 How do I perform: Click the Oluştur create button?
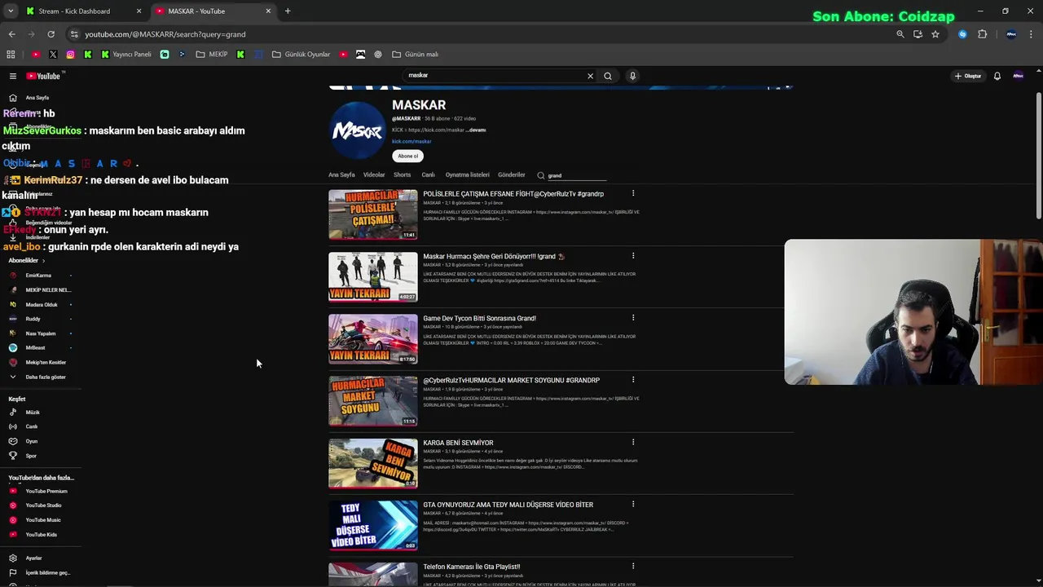(x=968, y=76)
